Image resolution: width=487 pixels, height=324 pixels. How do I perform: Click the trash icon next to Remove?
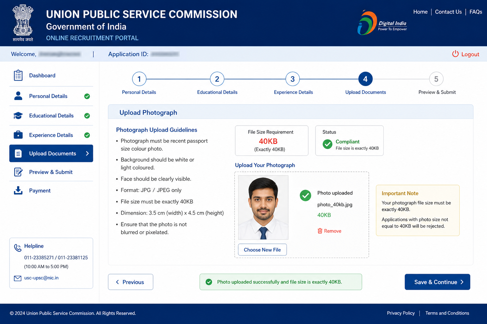point(320,231)
